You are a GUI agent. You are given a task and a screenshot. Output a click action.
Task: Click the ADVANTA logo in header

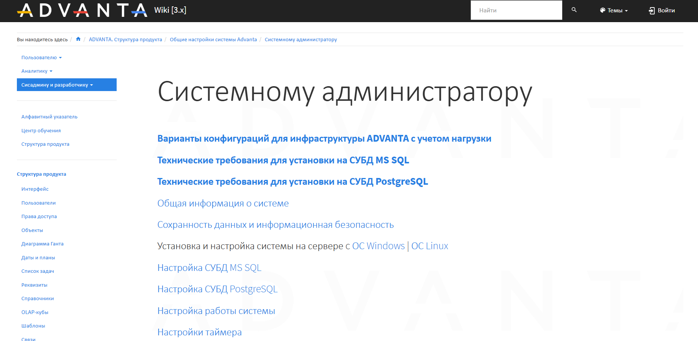[82, 10]
